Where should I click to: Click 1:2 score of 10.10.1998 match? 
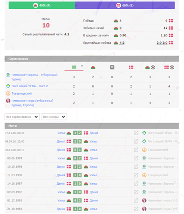point(77,166)
